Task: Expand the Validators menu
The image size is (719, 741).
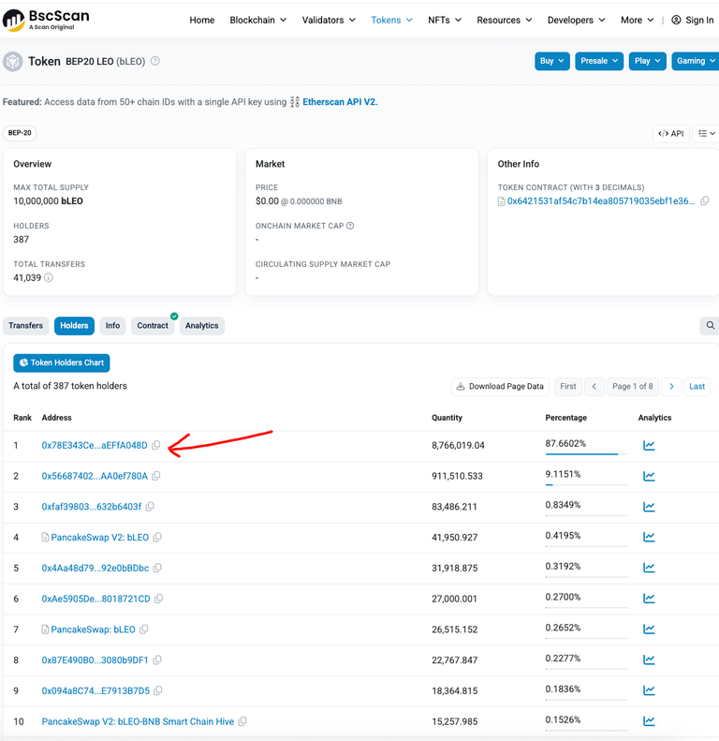Action: [x=329, y=20]
